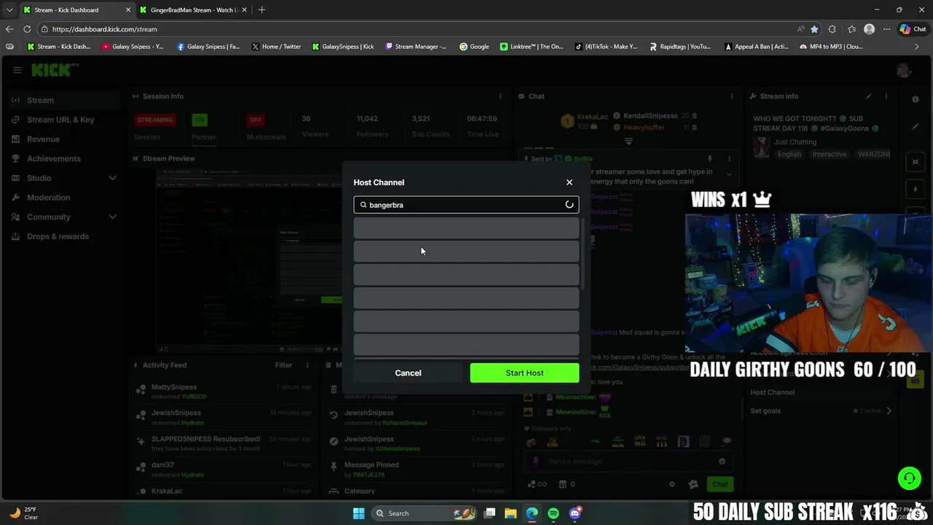Viewport: 933px width, 525px height.
Task: Show more bookmarks chevron
Action: [916, 47]
